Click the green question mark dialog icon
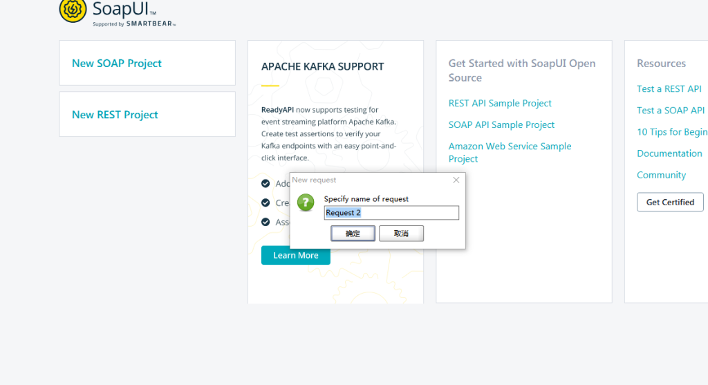708x385 pixels. [306, 203]
